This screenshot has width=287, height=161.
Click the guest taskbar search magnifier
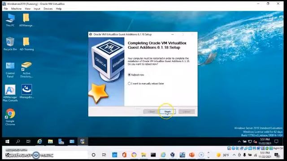point(18,141)
